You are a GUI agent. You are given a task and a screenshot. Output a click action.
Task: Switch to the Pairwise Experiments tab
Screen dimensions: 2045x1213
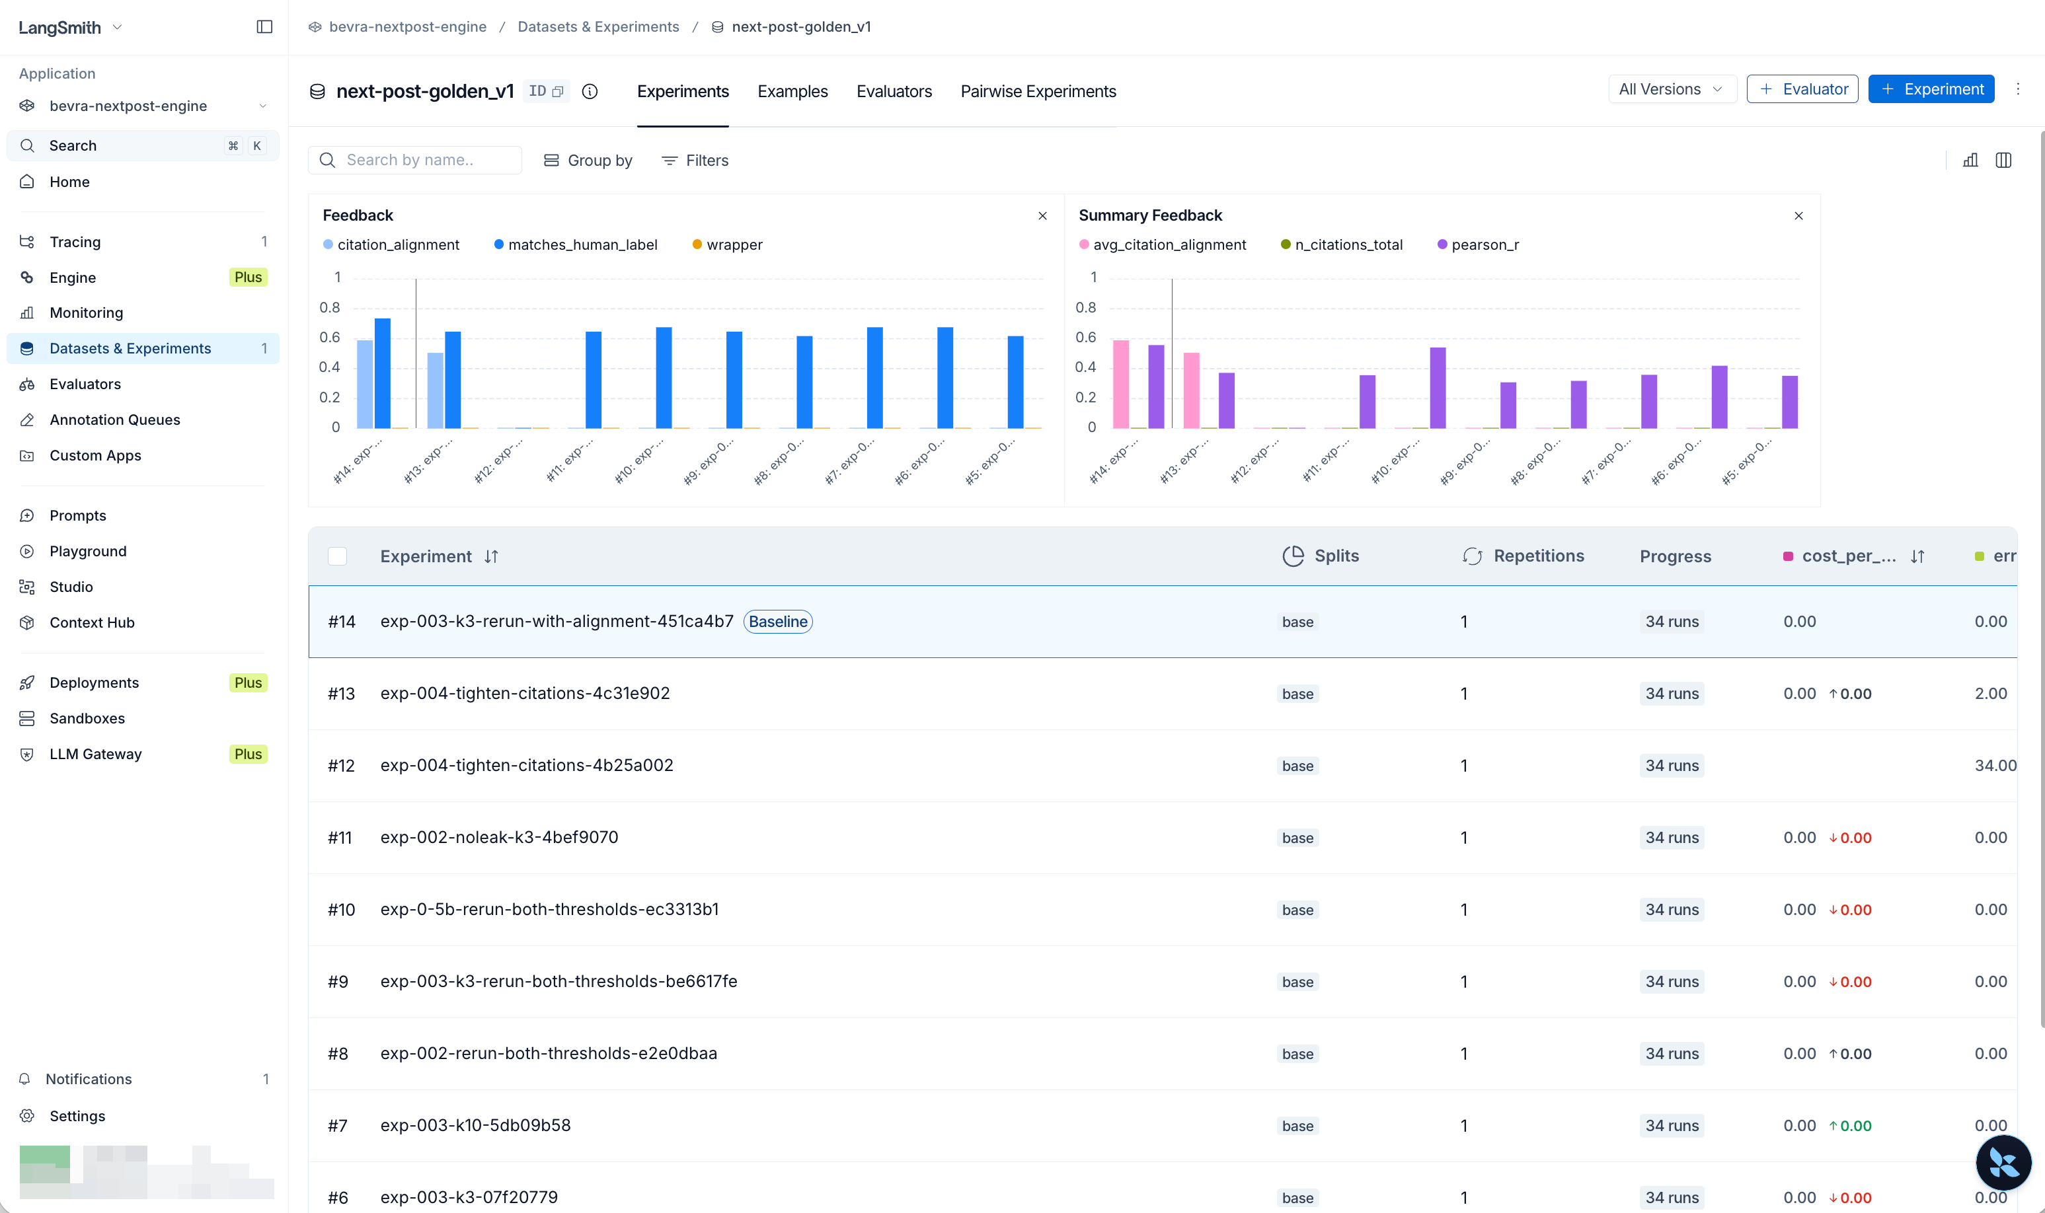point(1038,92)
